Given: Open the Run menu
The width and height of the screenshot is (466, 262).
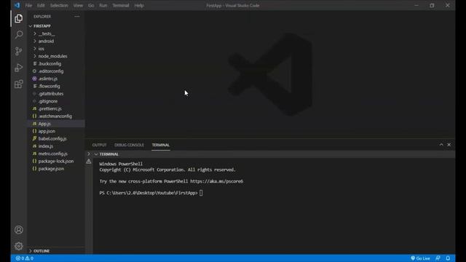Looking at the screenshot, I should (x=103, y=5).
